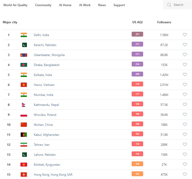This screenshot has width=192, height=179.
Task: Toggle the heart for Hanoi, Vietnam
Action: [185, 85]
